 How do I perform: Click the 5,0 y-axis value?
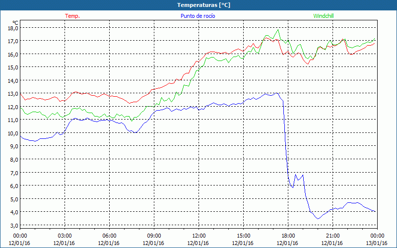point(14,199)
